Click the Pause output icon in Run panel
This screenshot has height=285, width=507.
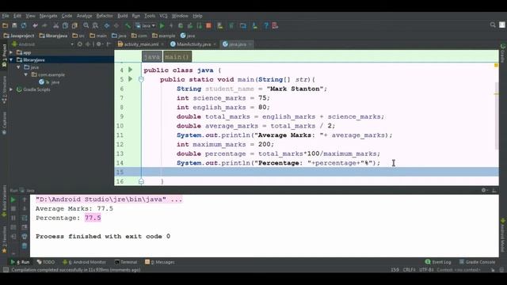tap(13, 218)
